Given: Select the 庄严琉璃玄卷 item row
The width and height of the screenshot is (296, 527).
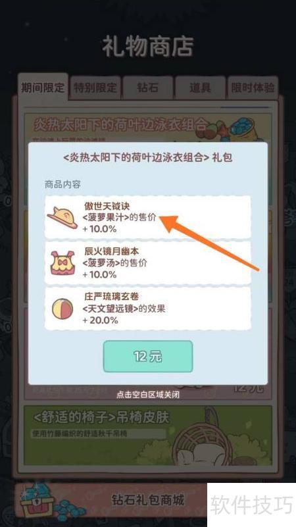Looking at the screenshot, I should pos(148,309).
